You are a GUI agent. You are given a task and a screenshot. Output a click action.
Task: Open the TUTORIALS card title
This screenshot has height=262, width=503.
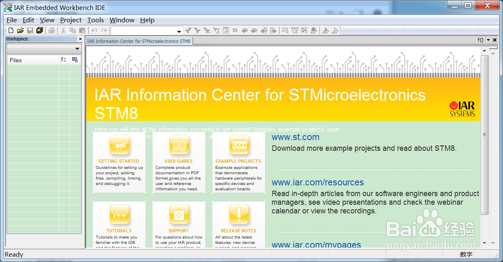pyautogui.click(x=119, y=231)
